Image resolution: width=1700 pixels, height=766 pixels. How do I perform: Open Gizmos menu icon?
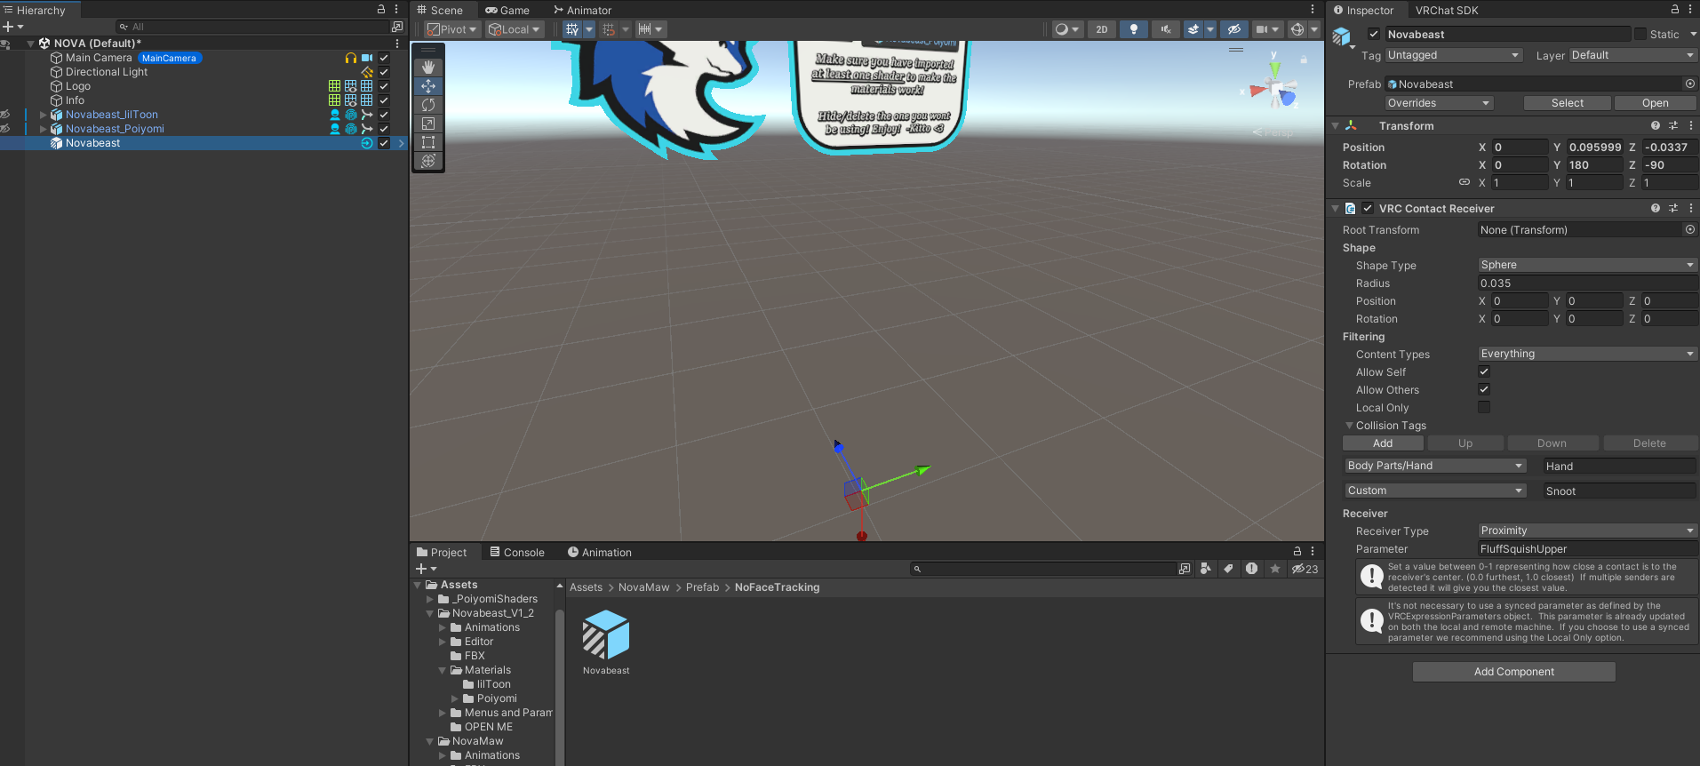pos(1297,29)
